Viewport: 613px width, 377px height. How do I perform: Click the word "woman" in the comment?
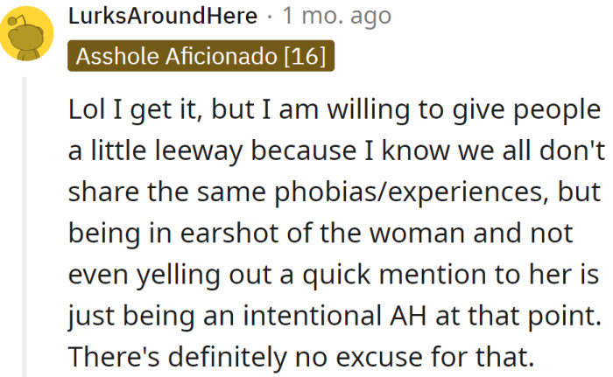[417, 234]
